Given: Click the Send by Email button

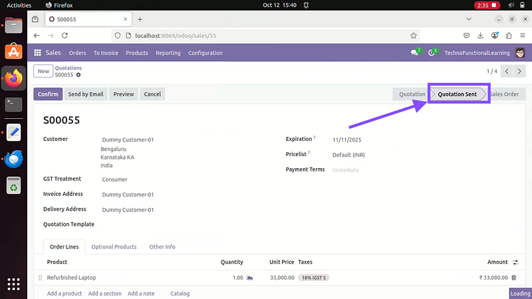Looking at the screenshot, I should (86, 94).
